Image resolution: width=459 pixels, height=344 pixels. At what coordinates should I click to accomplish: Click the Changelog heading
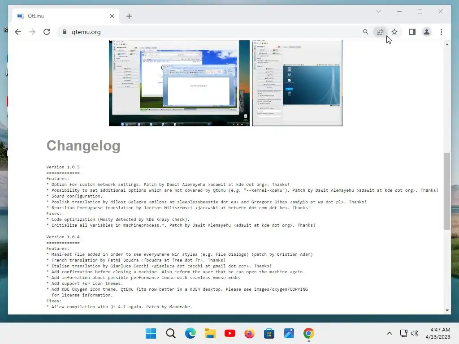(x=83, y=146)
